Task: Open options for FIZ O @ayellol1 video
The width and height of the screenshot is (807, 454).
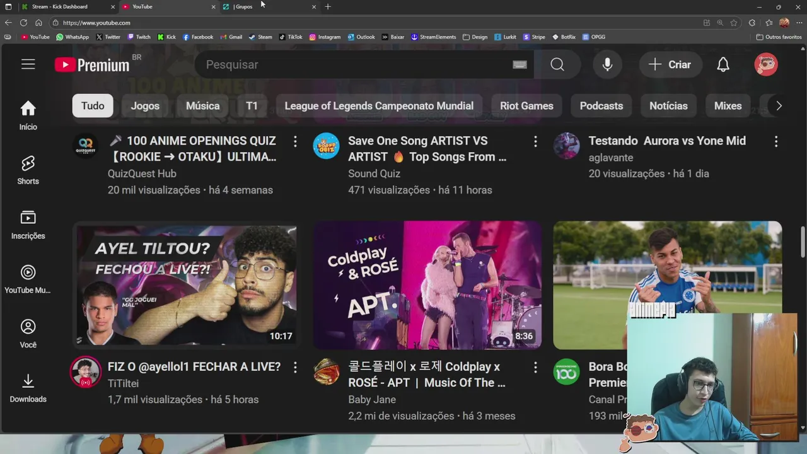Action: (x=295, y=367)
